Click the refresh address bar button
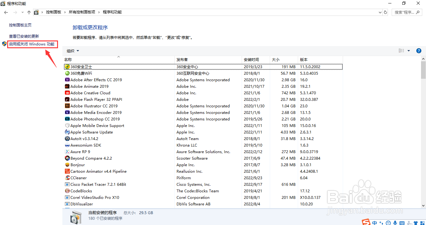The width and height of the screenshot is (426, 225). (385, 12)
